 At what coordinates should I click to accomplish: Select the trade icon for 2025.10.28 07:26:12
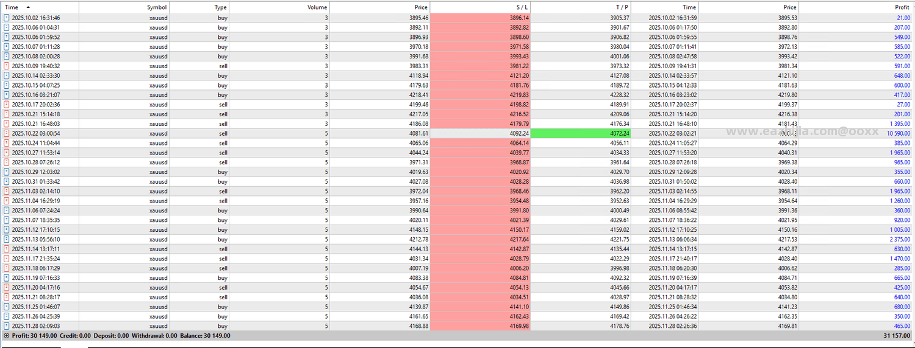(x=7, y=162)
